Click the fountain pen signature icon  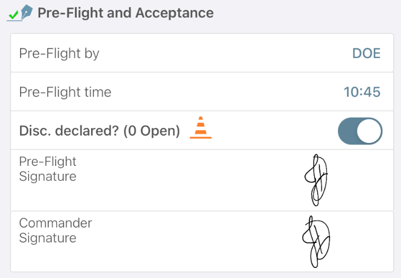pyautogui.click(x=27, y=12)
